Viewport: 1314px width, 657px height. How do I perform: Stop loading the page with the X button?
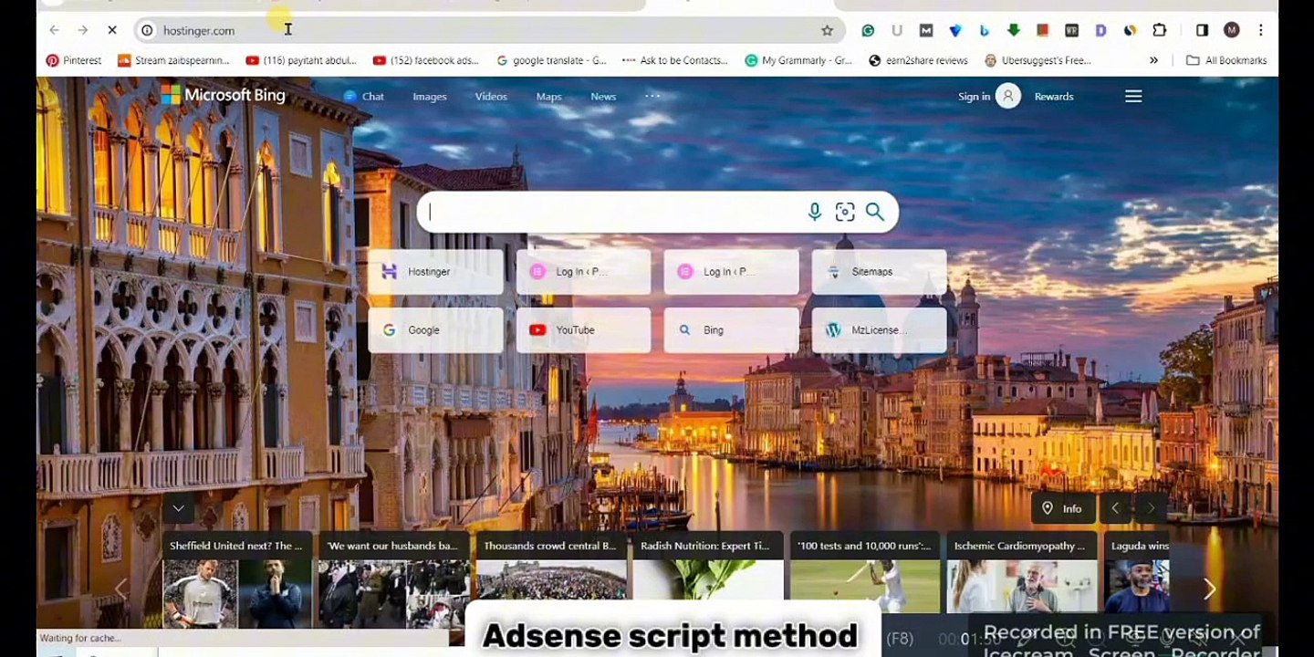click(112, 30)
